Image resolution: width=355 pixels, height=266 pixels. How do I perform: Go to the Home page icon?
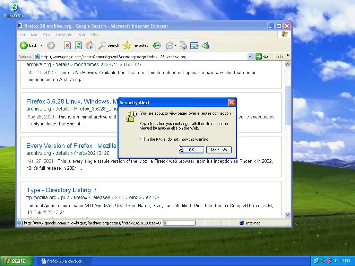pyautogui.click(x=89, y=45)
